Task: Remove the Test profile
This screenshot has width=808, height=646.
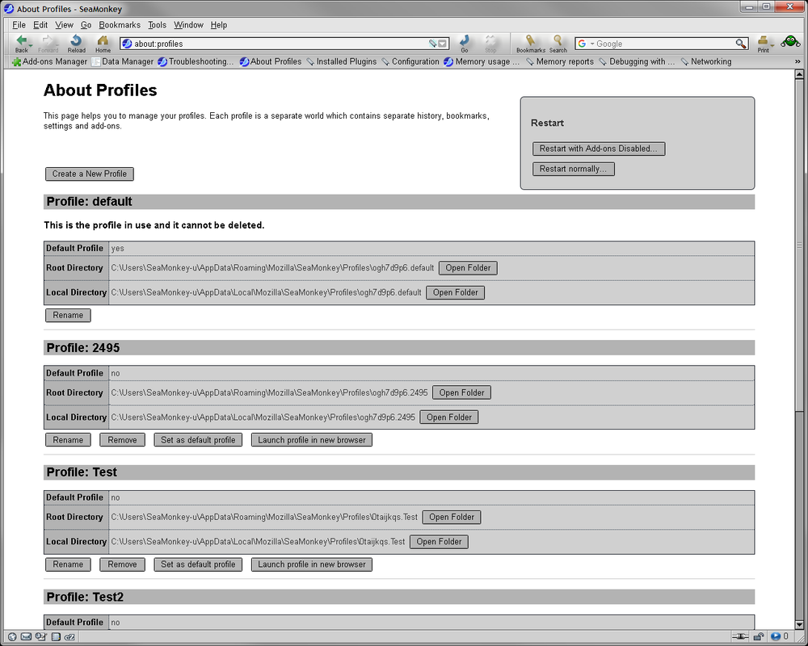Action: (122, 564)
